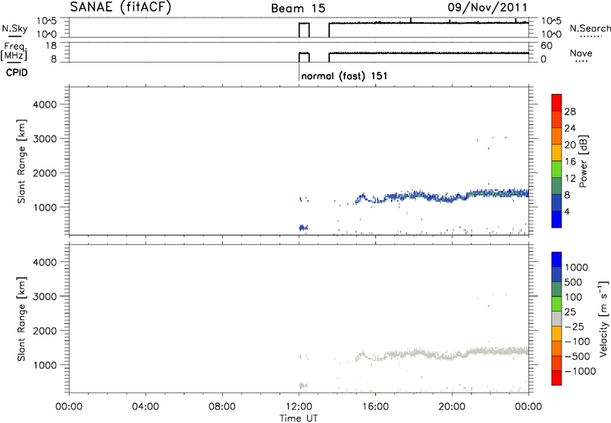Click the "normal (fast) 151" CPID annotation
The width and height of the screenshot is (611, 423).
[344, 76]
